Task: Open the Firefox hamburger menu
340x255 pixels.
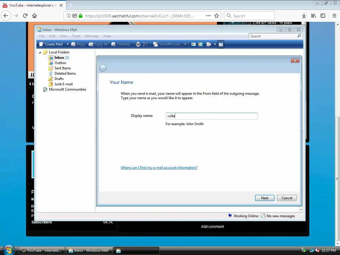Action: [334, 16]
